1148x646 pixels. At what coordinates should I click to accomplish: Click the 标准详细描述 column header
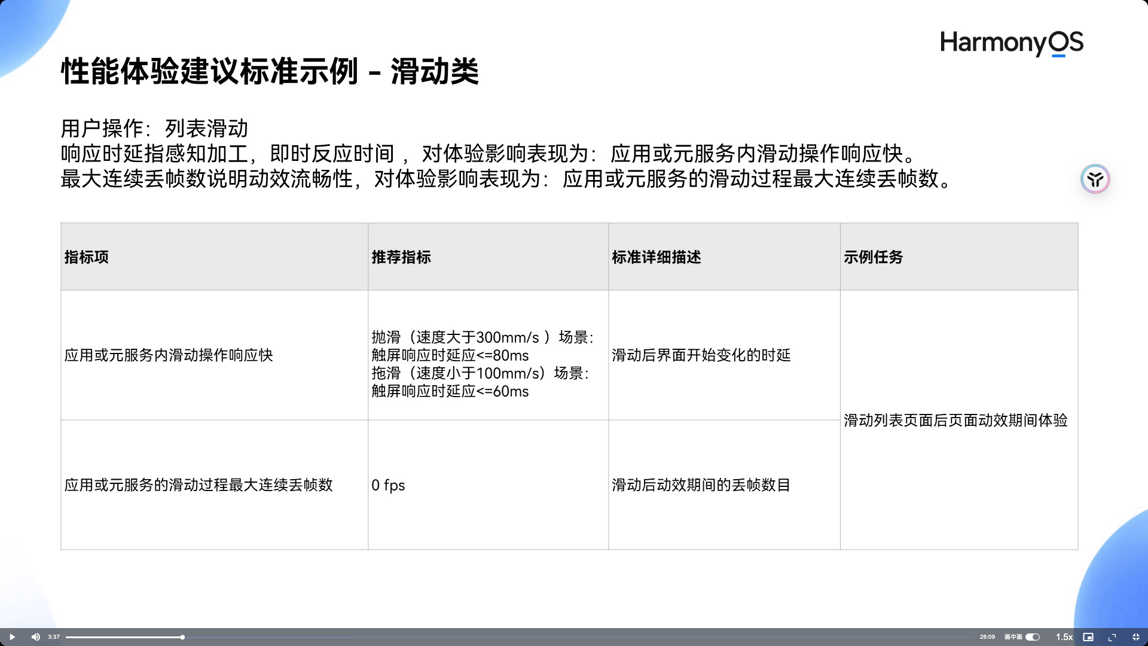[656, 257]
